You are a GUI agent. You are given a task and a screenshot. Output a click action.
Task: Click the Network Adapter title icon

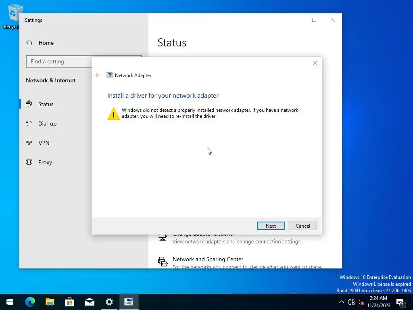point(109,75)
